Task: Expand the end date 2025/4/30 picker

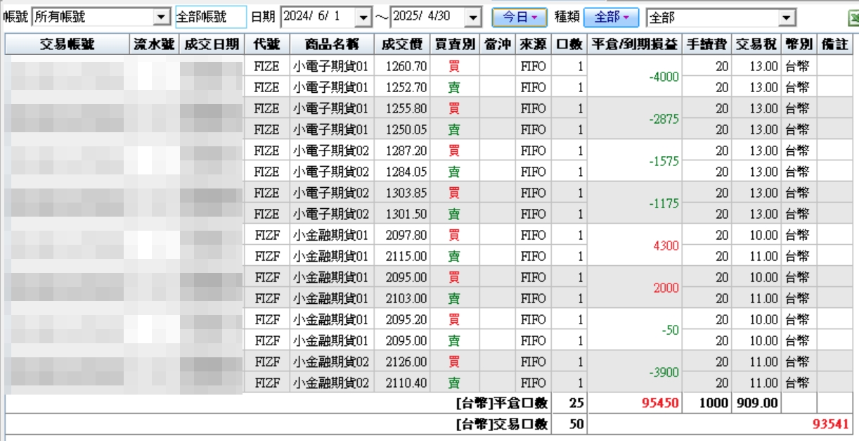Action: tap(474, 16)
